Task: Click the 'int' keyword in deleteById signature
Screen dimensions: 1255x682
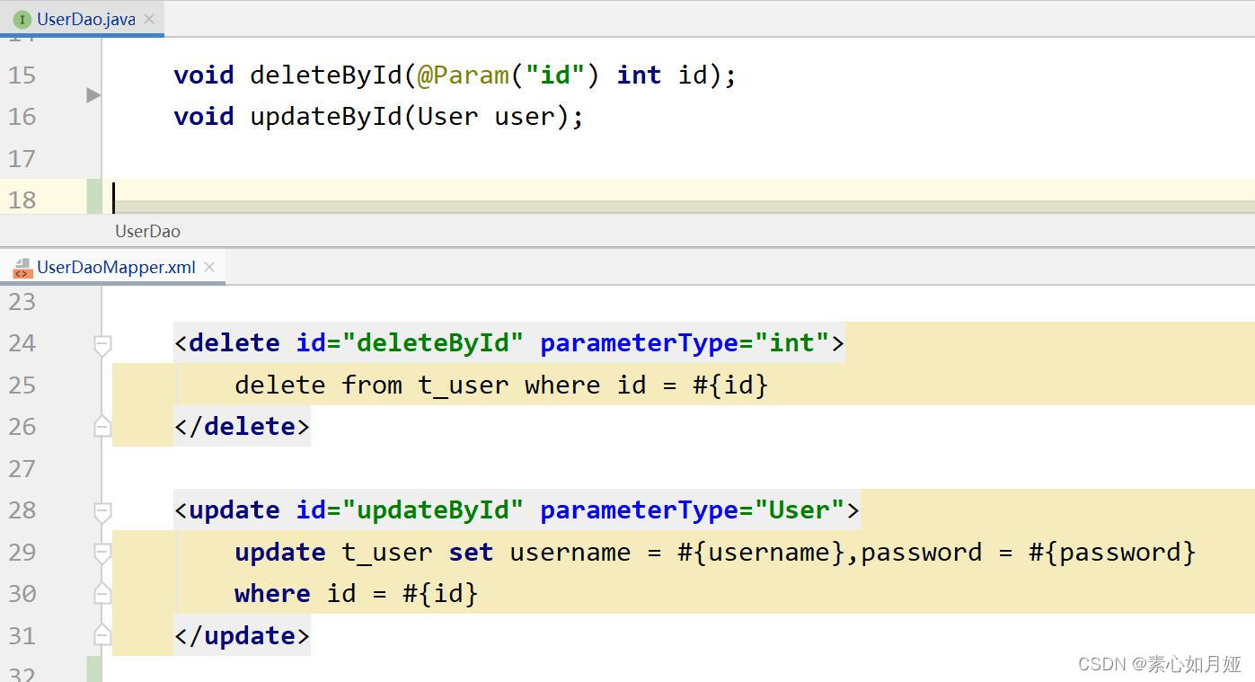Action: tap(639, 75)
